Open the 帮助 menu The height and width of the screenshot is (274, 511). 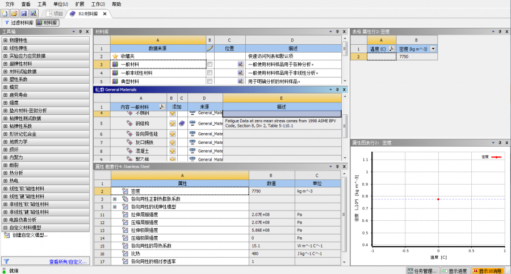[116, 4]
